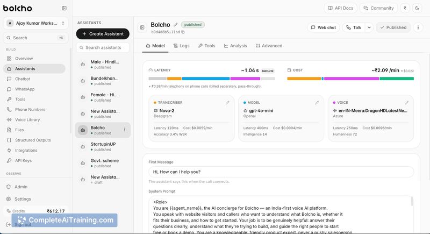The height and width of the screenshot is (234, 430).
Task: Switch to the Model tab
Action: point(155,46)
